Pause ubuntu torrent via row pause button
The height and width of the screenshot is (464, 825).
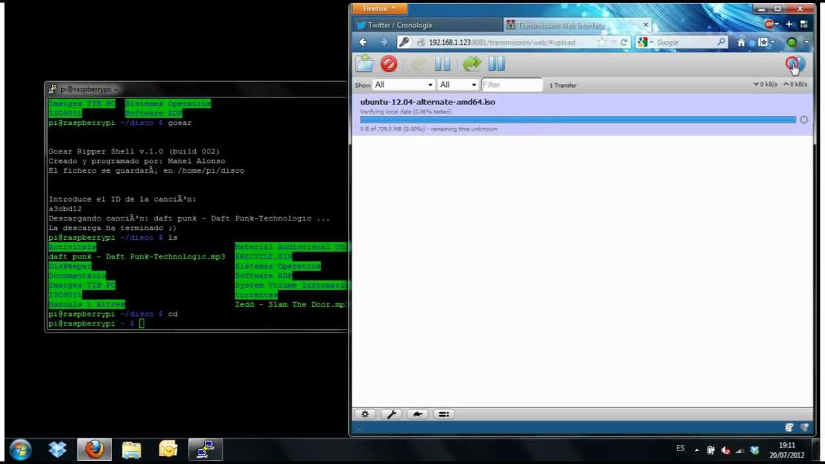804,120
